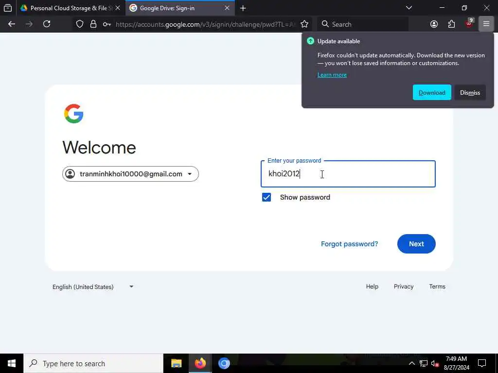
Task: Open the Firefox application menu
Action: point(486,24)
